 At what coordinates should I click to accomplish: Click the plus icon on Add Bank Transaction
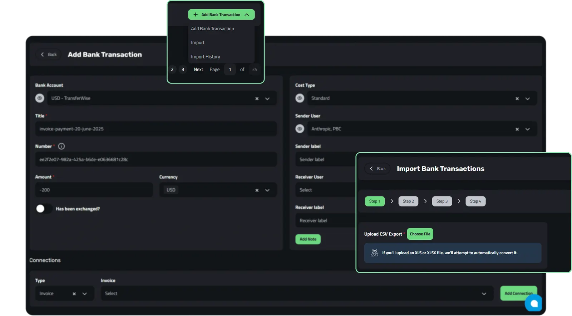pyautogui.click(x=196, y=15)
